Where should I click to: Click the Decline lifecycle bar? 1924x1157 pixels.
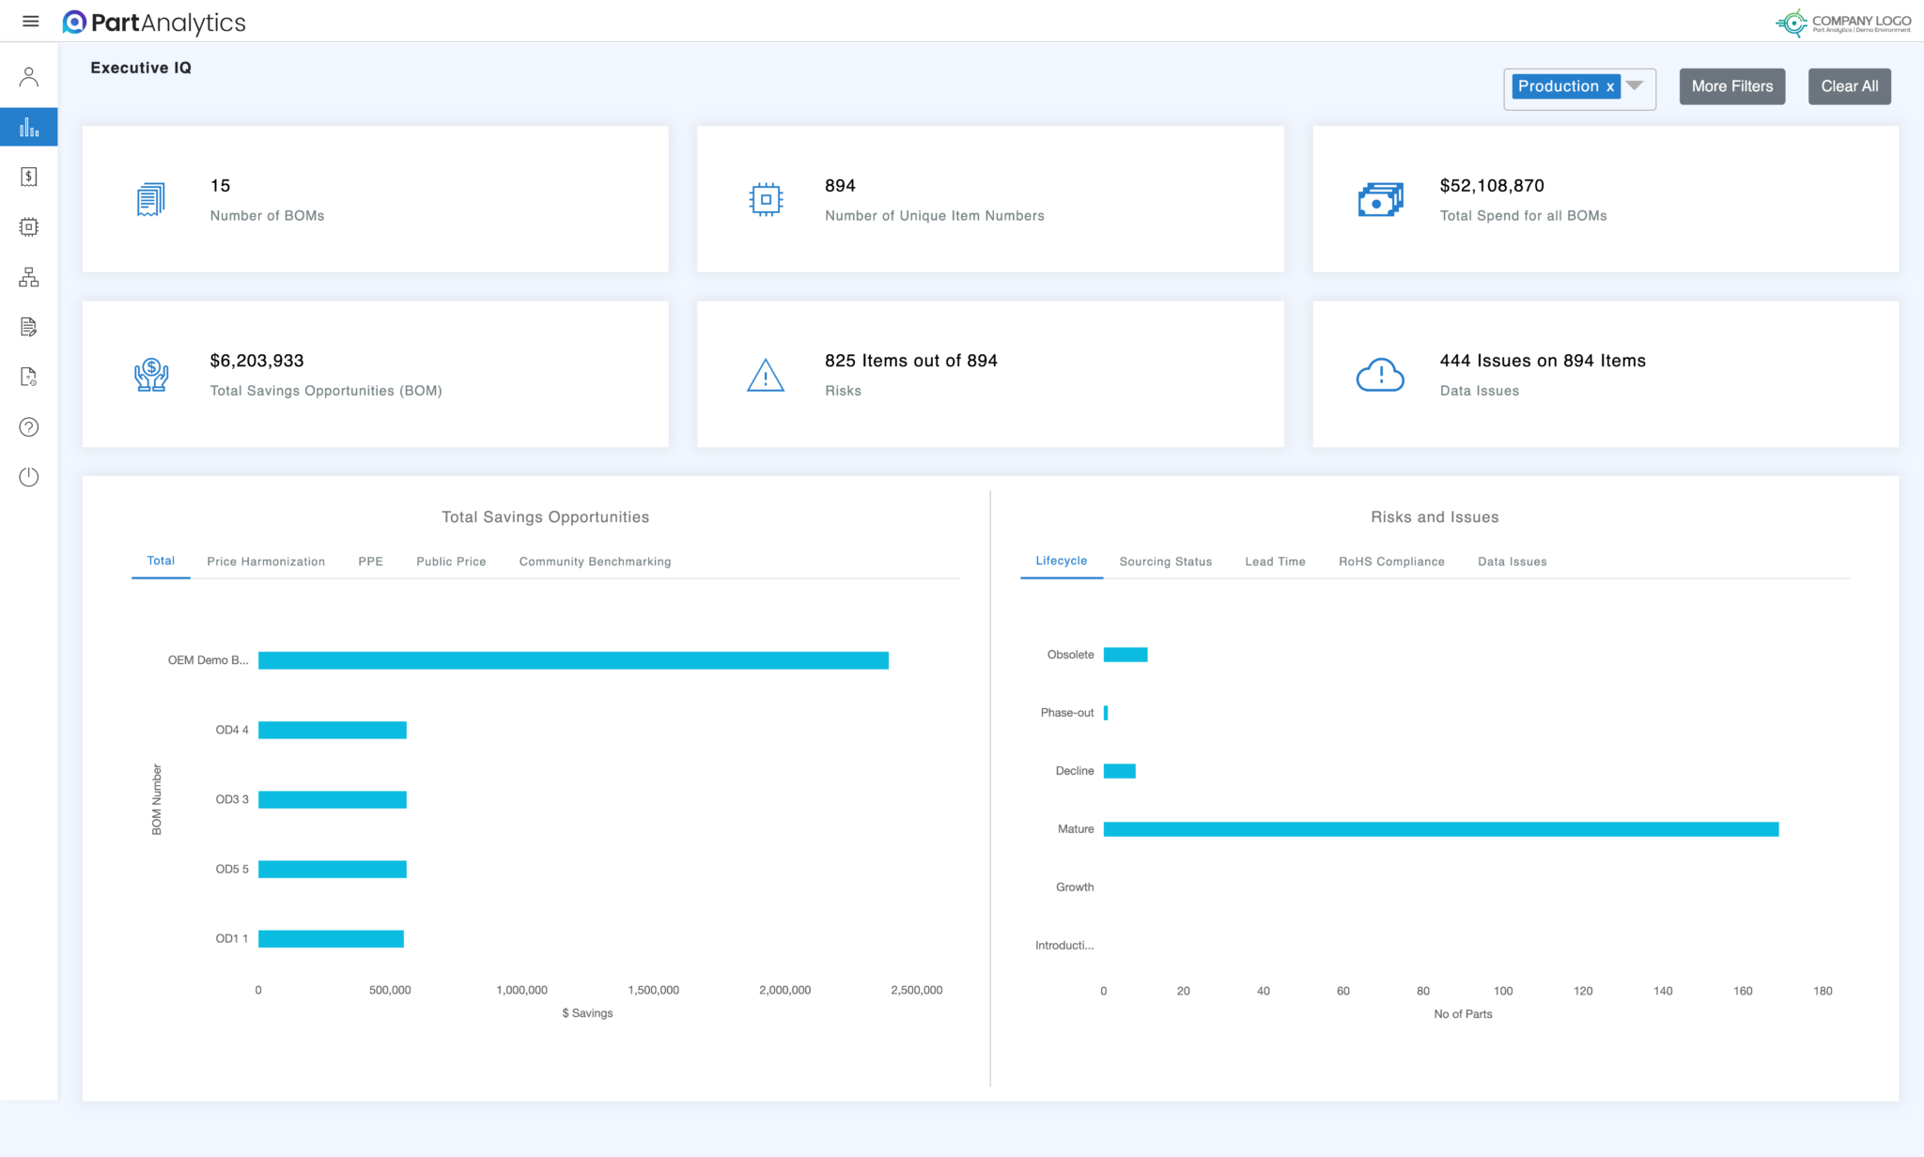(x=1120, y=771)
